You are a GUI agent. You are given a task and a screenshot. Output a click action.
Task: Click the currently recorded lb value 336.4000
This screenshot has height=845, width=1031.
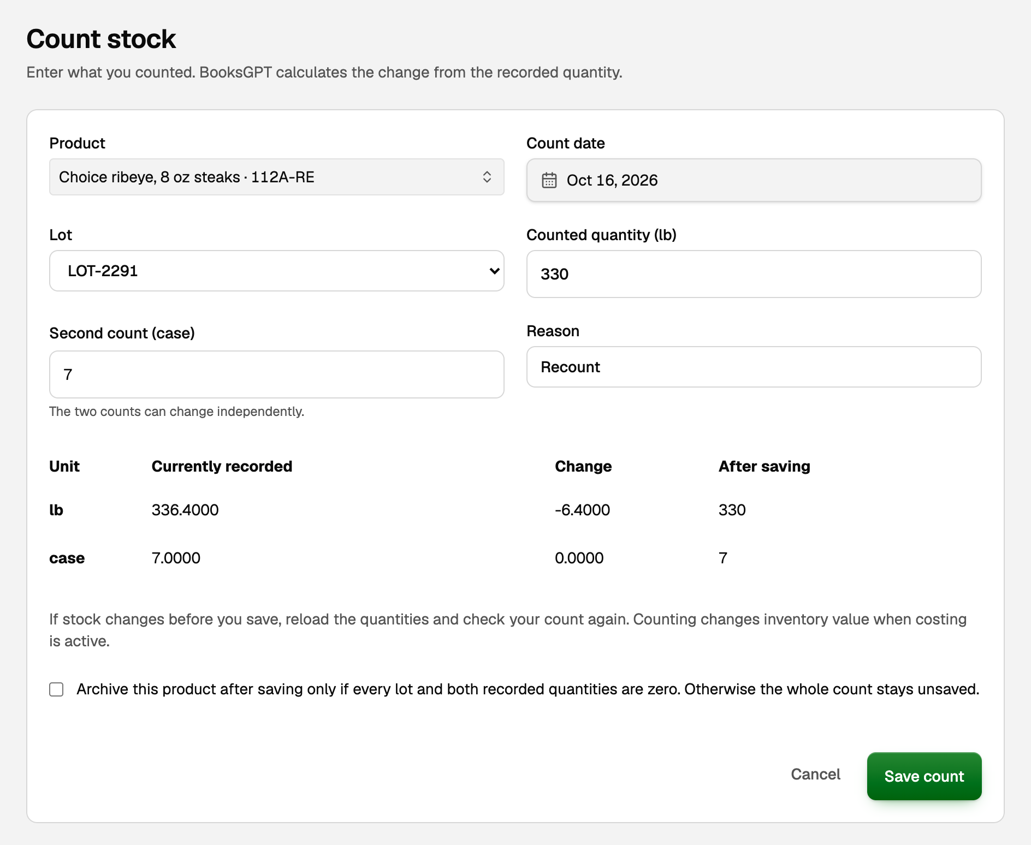coord(185,510)
